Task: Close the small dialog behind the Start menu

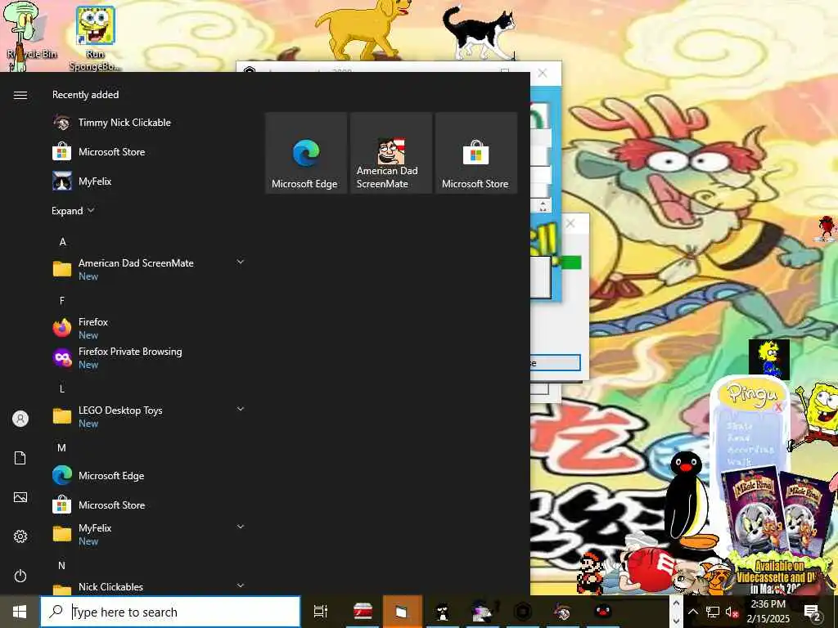Action: (x=570, y=223)
